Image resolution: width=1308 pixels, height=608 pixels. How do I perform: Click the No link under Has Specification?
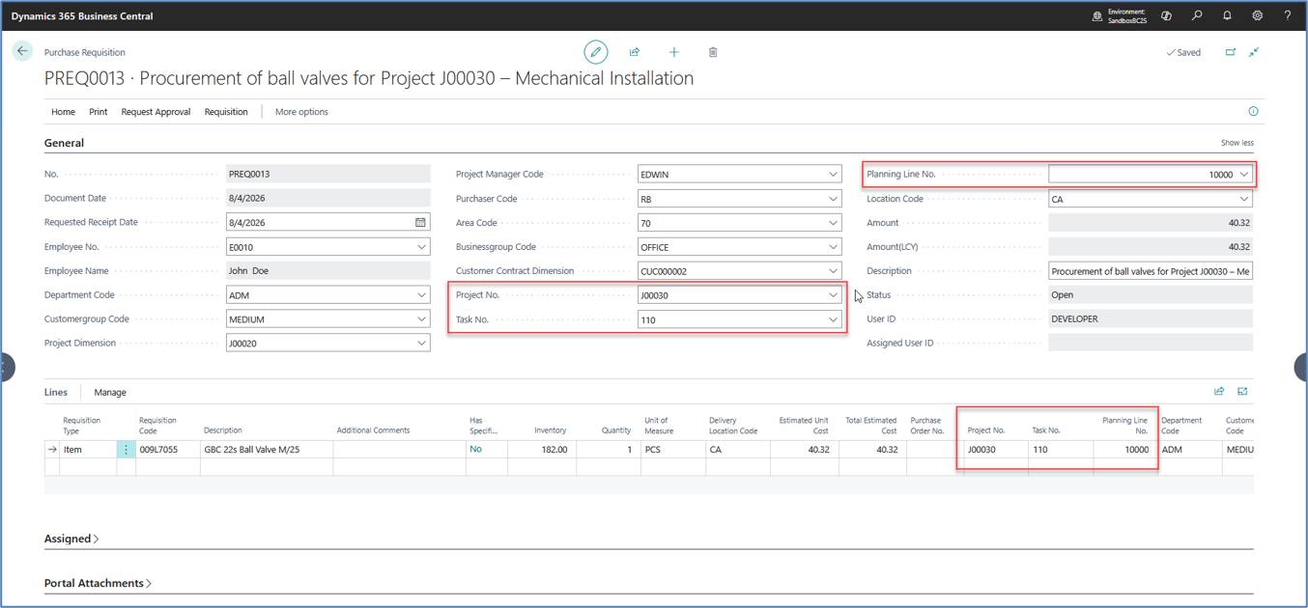pyautogui.click(x=475, y=449)
